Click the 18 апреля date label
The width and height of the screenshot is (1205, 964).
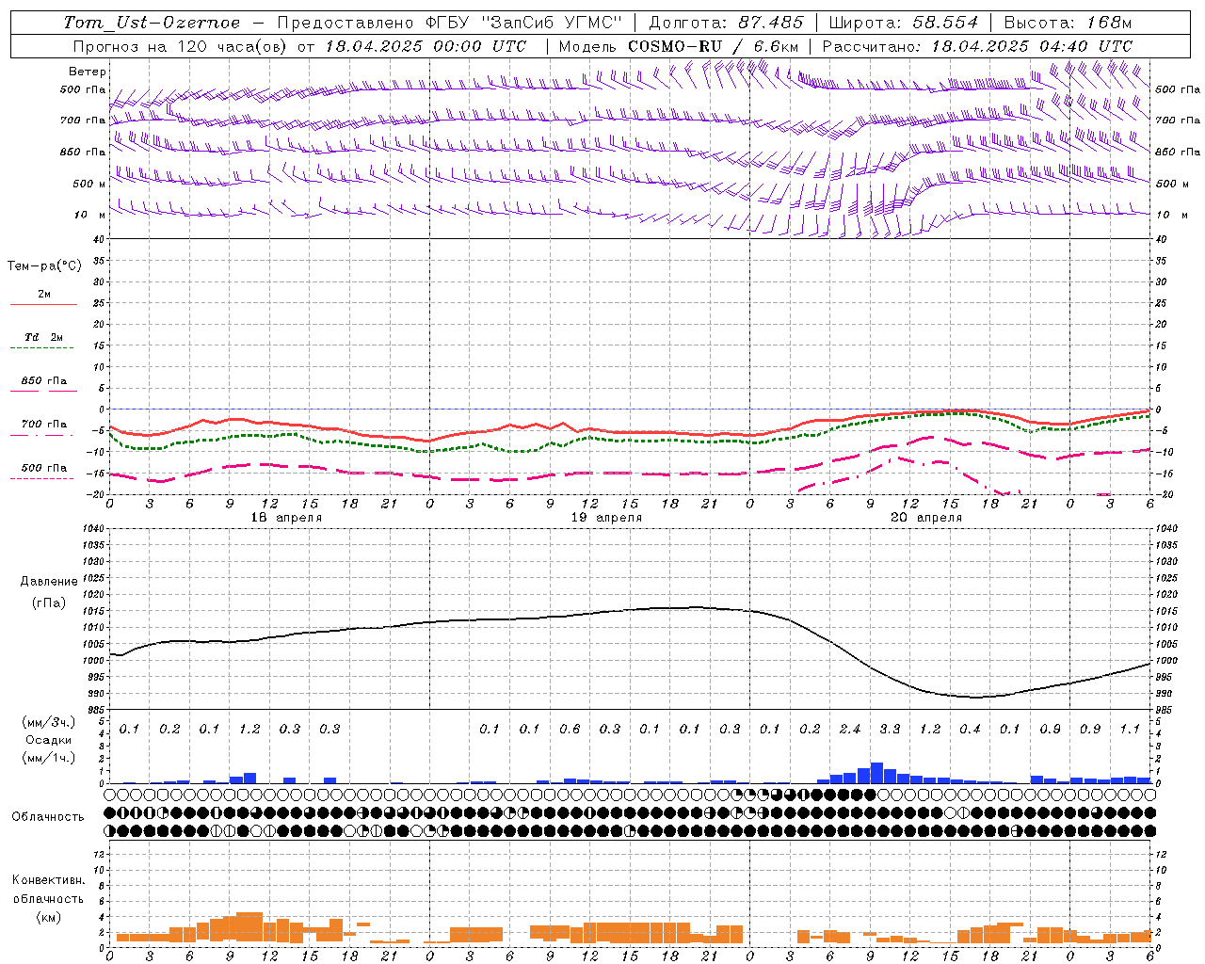(x=286, y=518)
